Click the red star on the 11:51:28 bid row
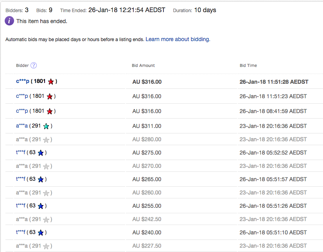 (x=51, y=82)
